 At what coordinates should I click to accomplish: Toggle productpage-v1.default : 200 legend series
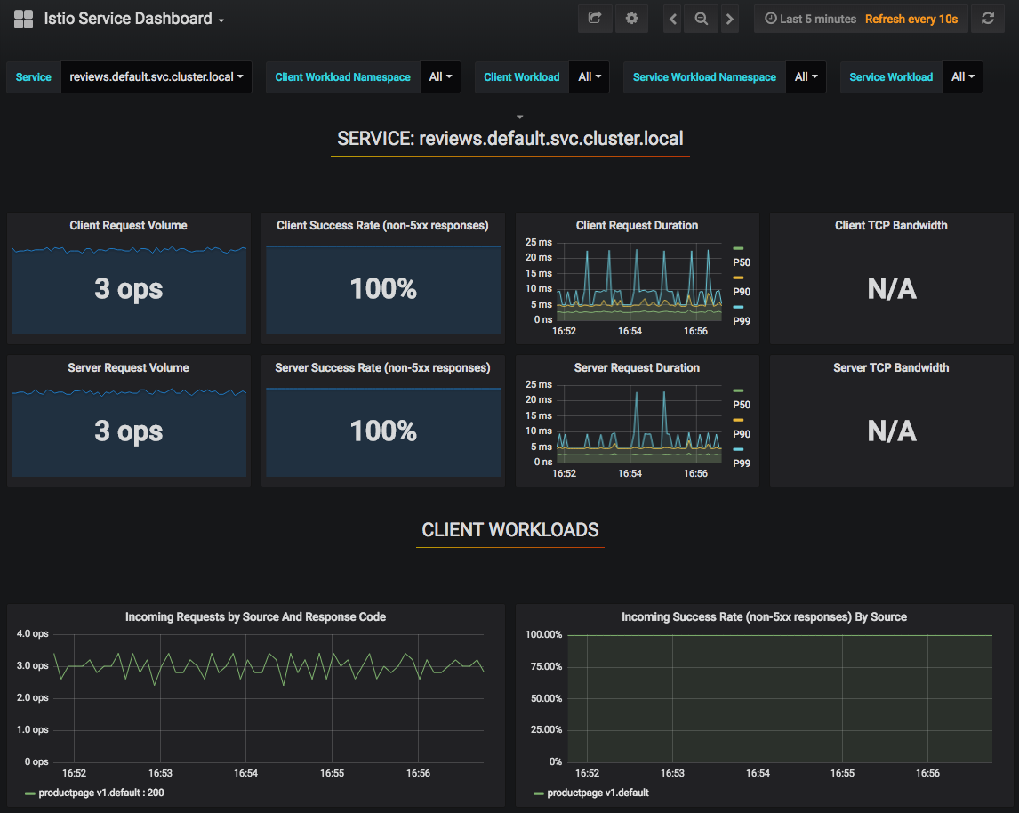(100, 793)
